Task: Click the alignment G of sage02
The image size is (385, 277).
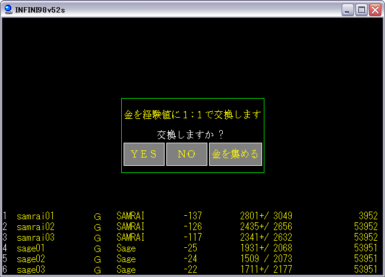Action: pos(97,260)
